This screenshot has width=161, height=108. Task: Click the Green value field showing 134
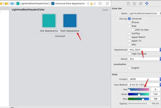click(x=155, y=94)
